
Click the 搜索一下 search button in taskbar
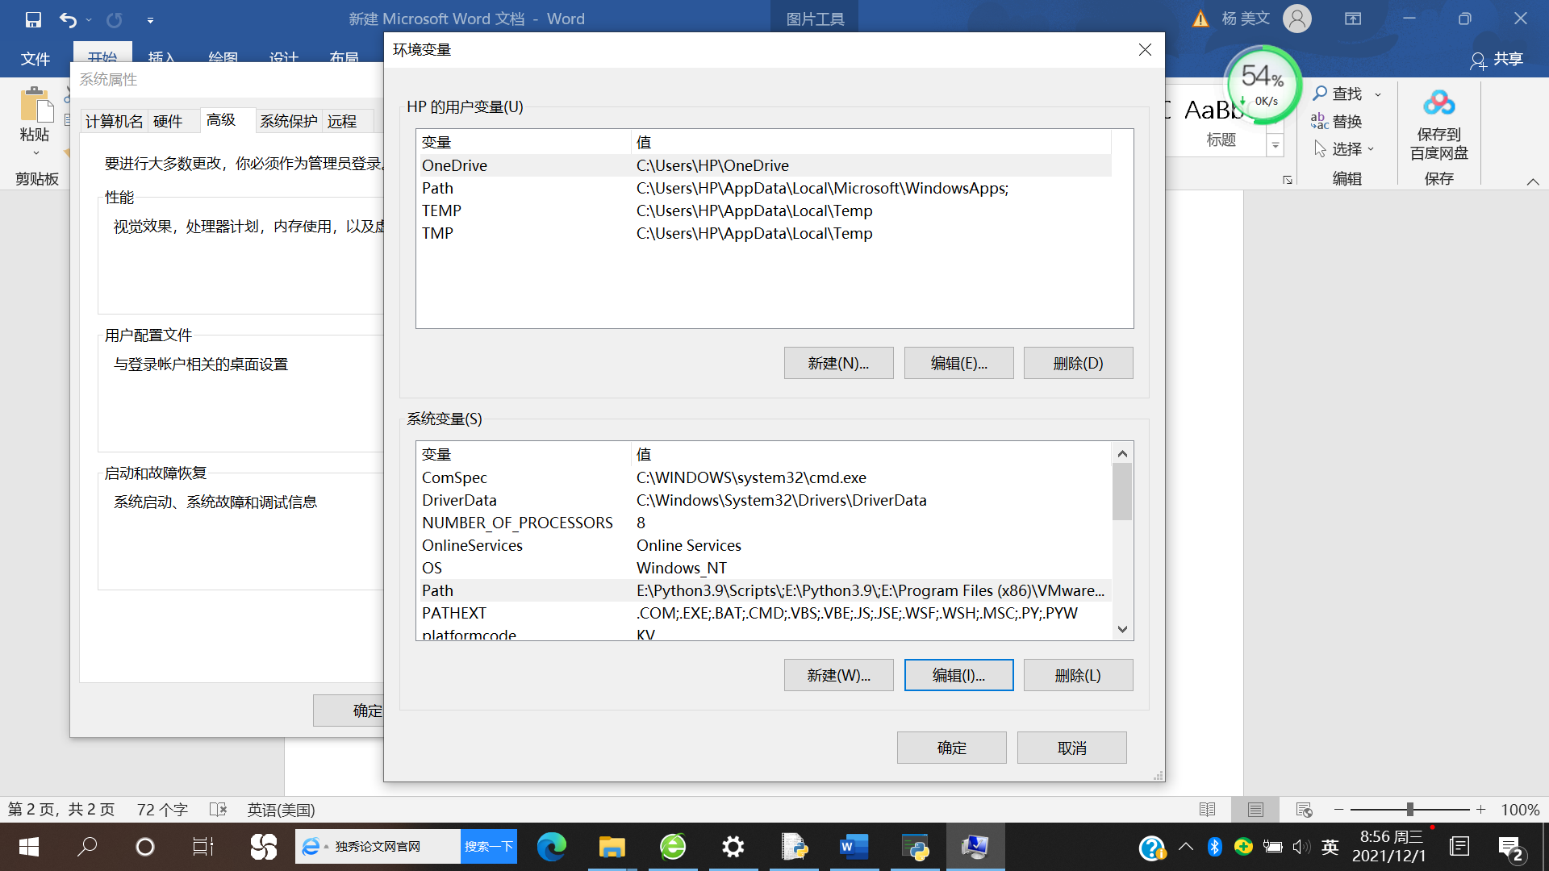pos(488,847)
